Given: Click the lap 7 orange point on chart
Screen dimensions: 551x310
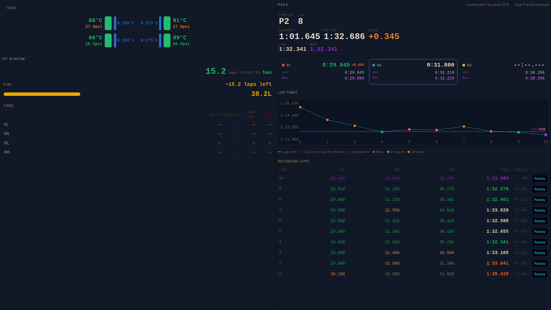Looking at the screenshot, I should [x=464, y=127].
